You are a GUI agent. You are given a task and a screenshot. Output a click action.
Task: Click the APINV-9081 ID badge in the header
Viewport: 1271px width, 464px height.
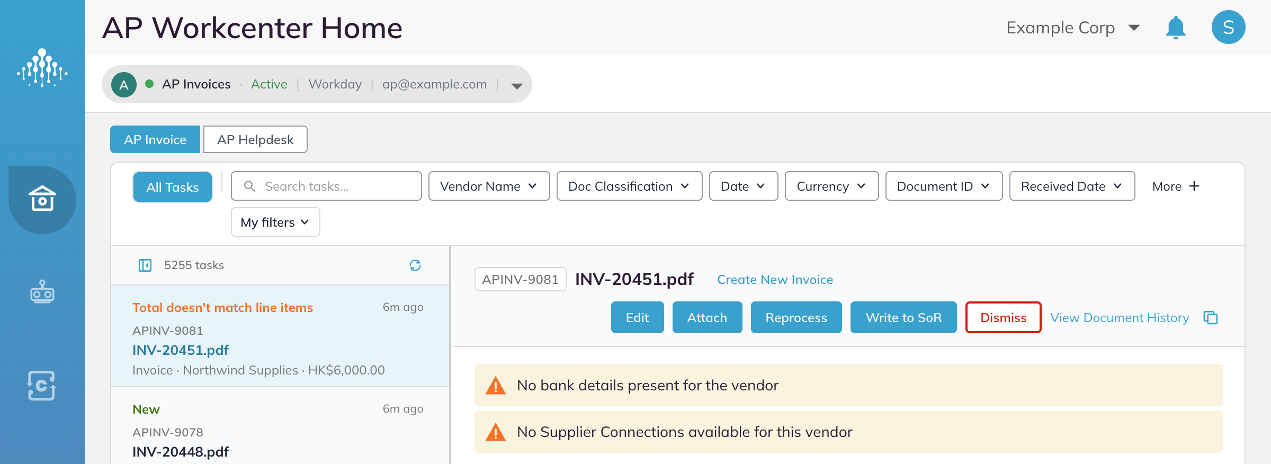pyautogui.click(x=521, y=279)
